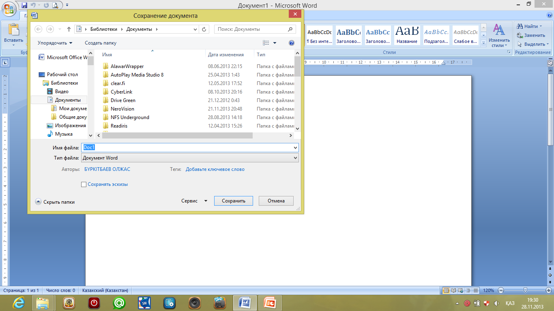554x311 pixels.
Task: Select Изображения in the navigation tree
Action: tap(67, 126)
